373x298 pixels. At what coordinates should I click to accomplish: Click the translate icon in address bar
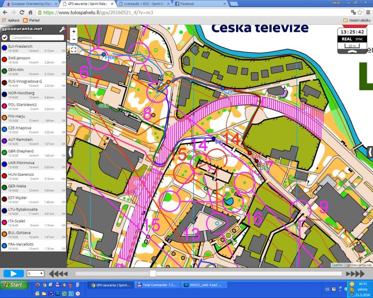353,12
